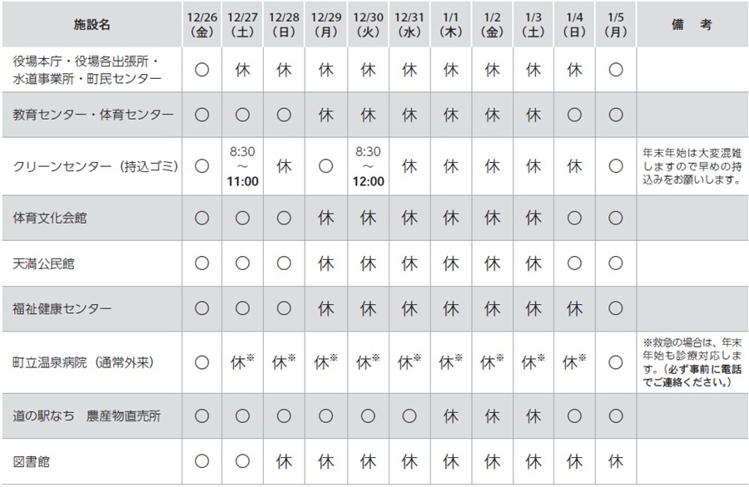Click 図書館's 休 cell under 1/5
The width and height of the screenshot is (749, 487).
click(x=616, y=461)
